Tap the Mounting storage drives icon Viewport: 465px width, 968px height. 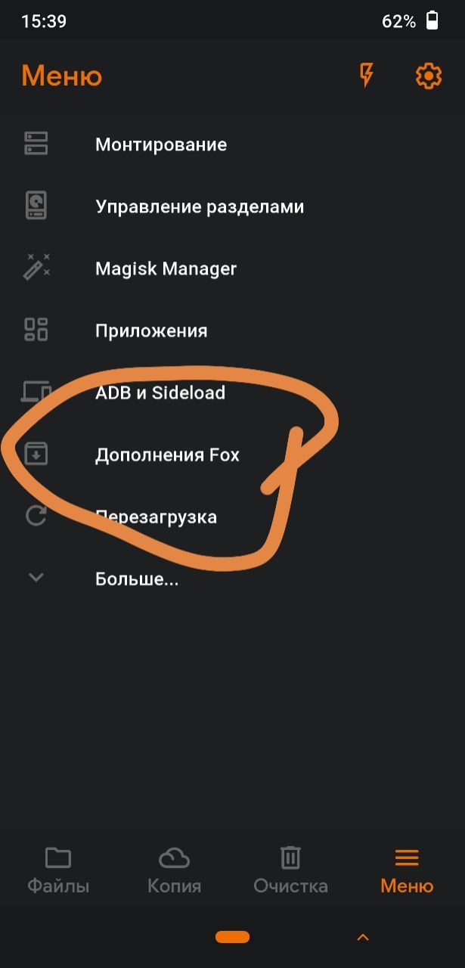tap(36, 144)
